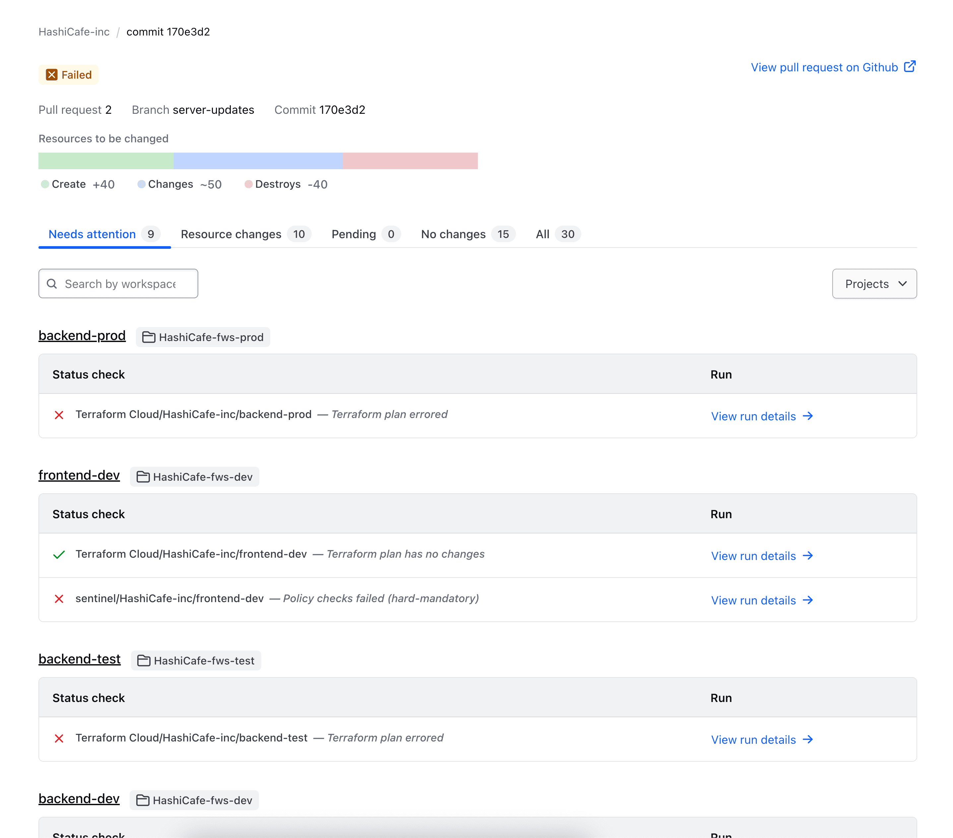
Task: Click the search magnifier icon in the workspace search bar
Action: point(52,284)
